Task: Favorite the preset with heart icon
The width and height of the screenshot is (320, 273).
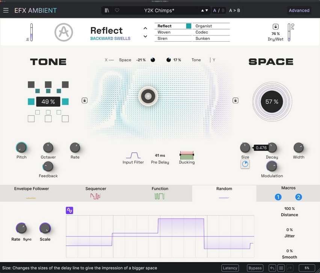Action: [x=117, y=10]
